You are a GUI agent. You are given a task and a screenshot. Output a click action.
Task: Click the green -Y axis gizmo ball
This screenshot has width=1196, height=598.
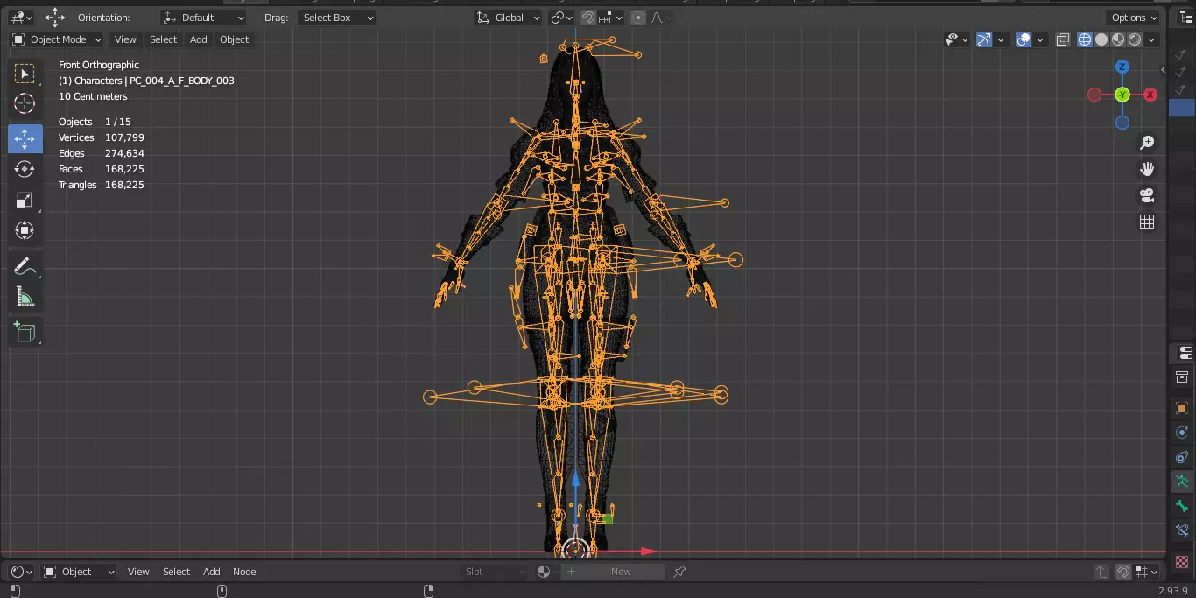click(x=1122, y=95)
